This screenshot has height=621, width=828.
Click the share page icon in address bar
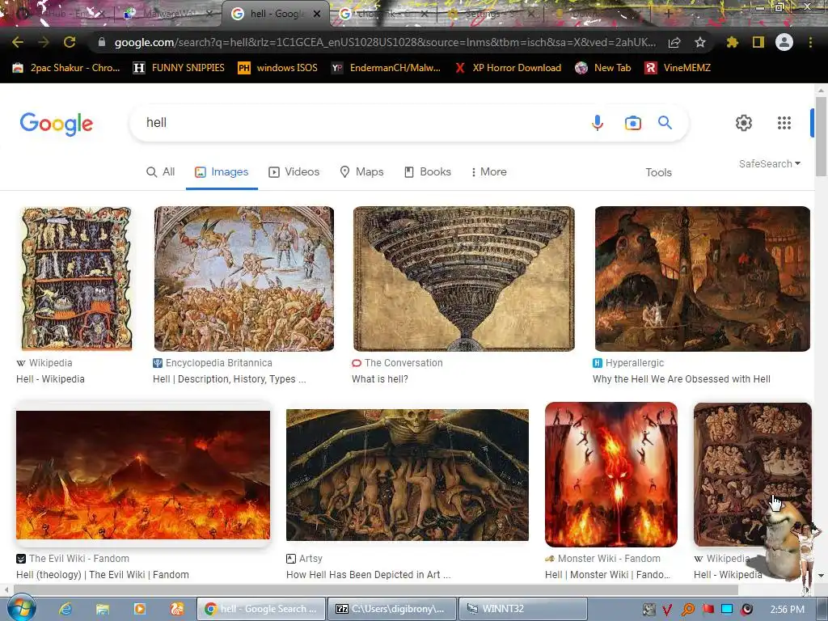pyautogui.click(x=674, y=43)
